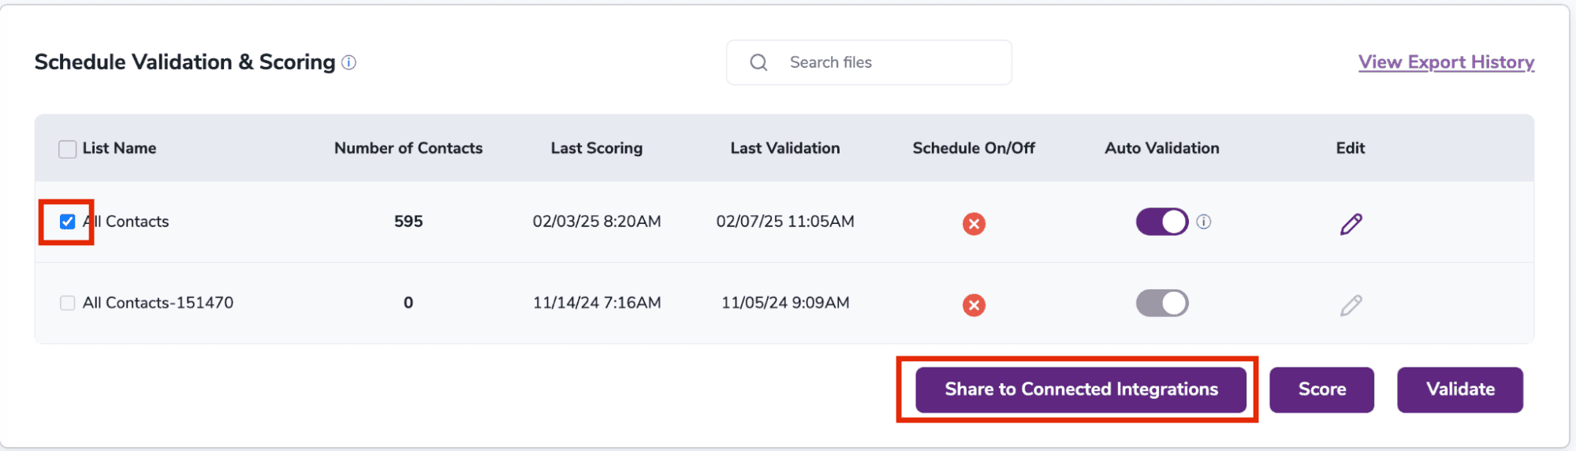Click the Number of Contacts column header
Screen dimensions: 1576x451
408,148
